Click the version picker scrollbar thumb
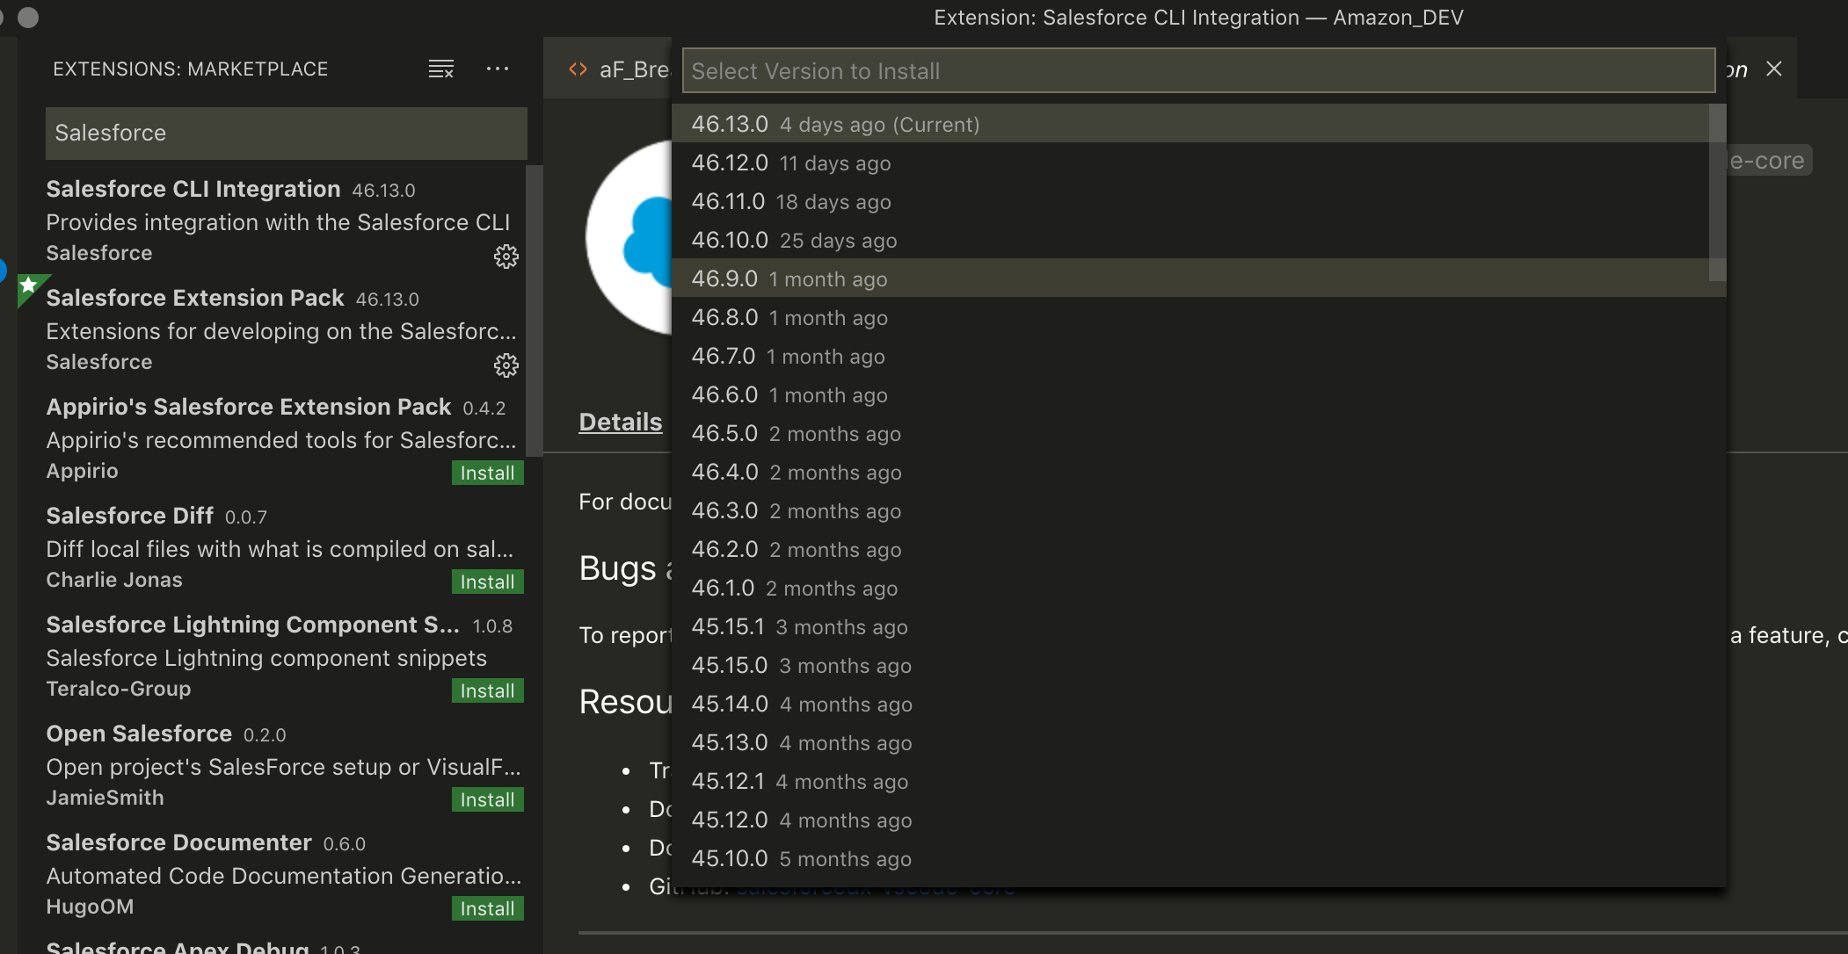1848x954 pixels. (x=1717, y=193)
